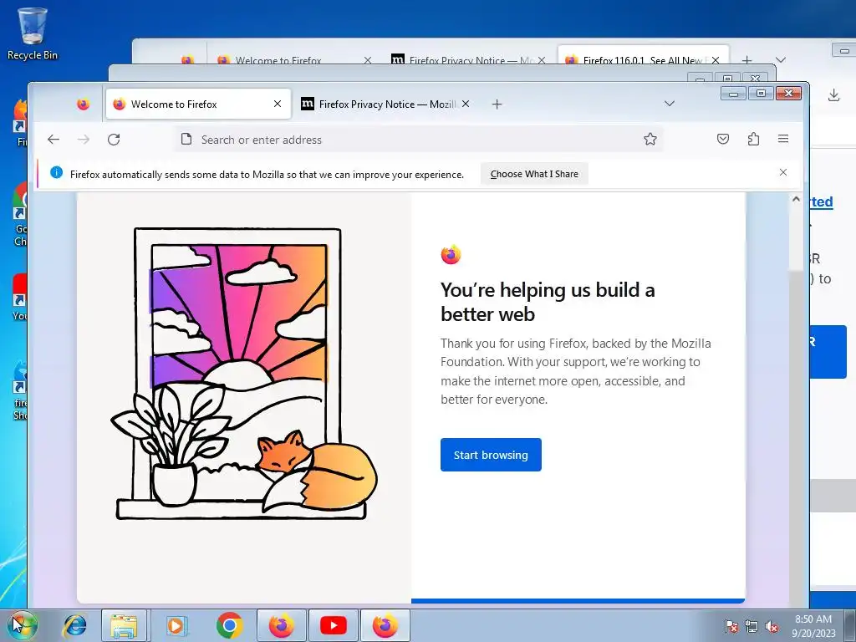Open a new tab in front window
The height and width of the screenshot is (642, 856).
click(x=497, y=104)
